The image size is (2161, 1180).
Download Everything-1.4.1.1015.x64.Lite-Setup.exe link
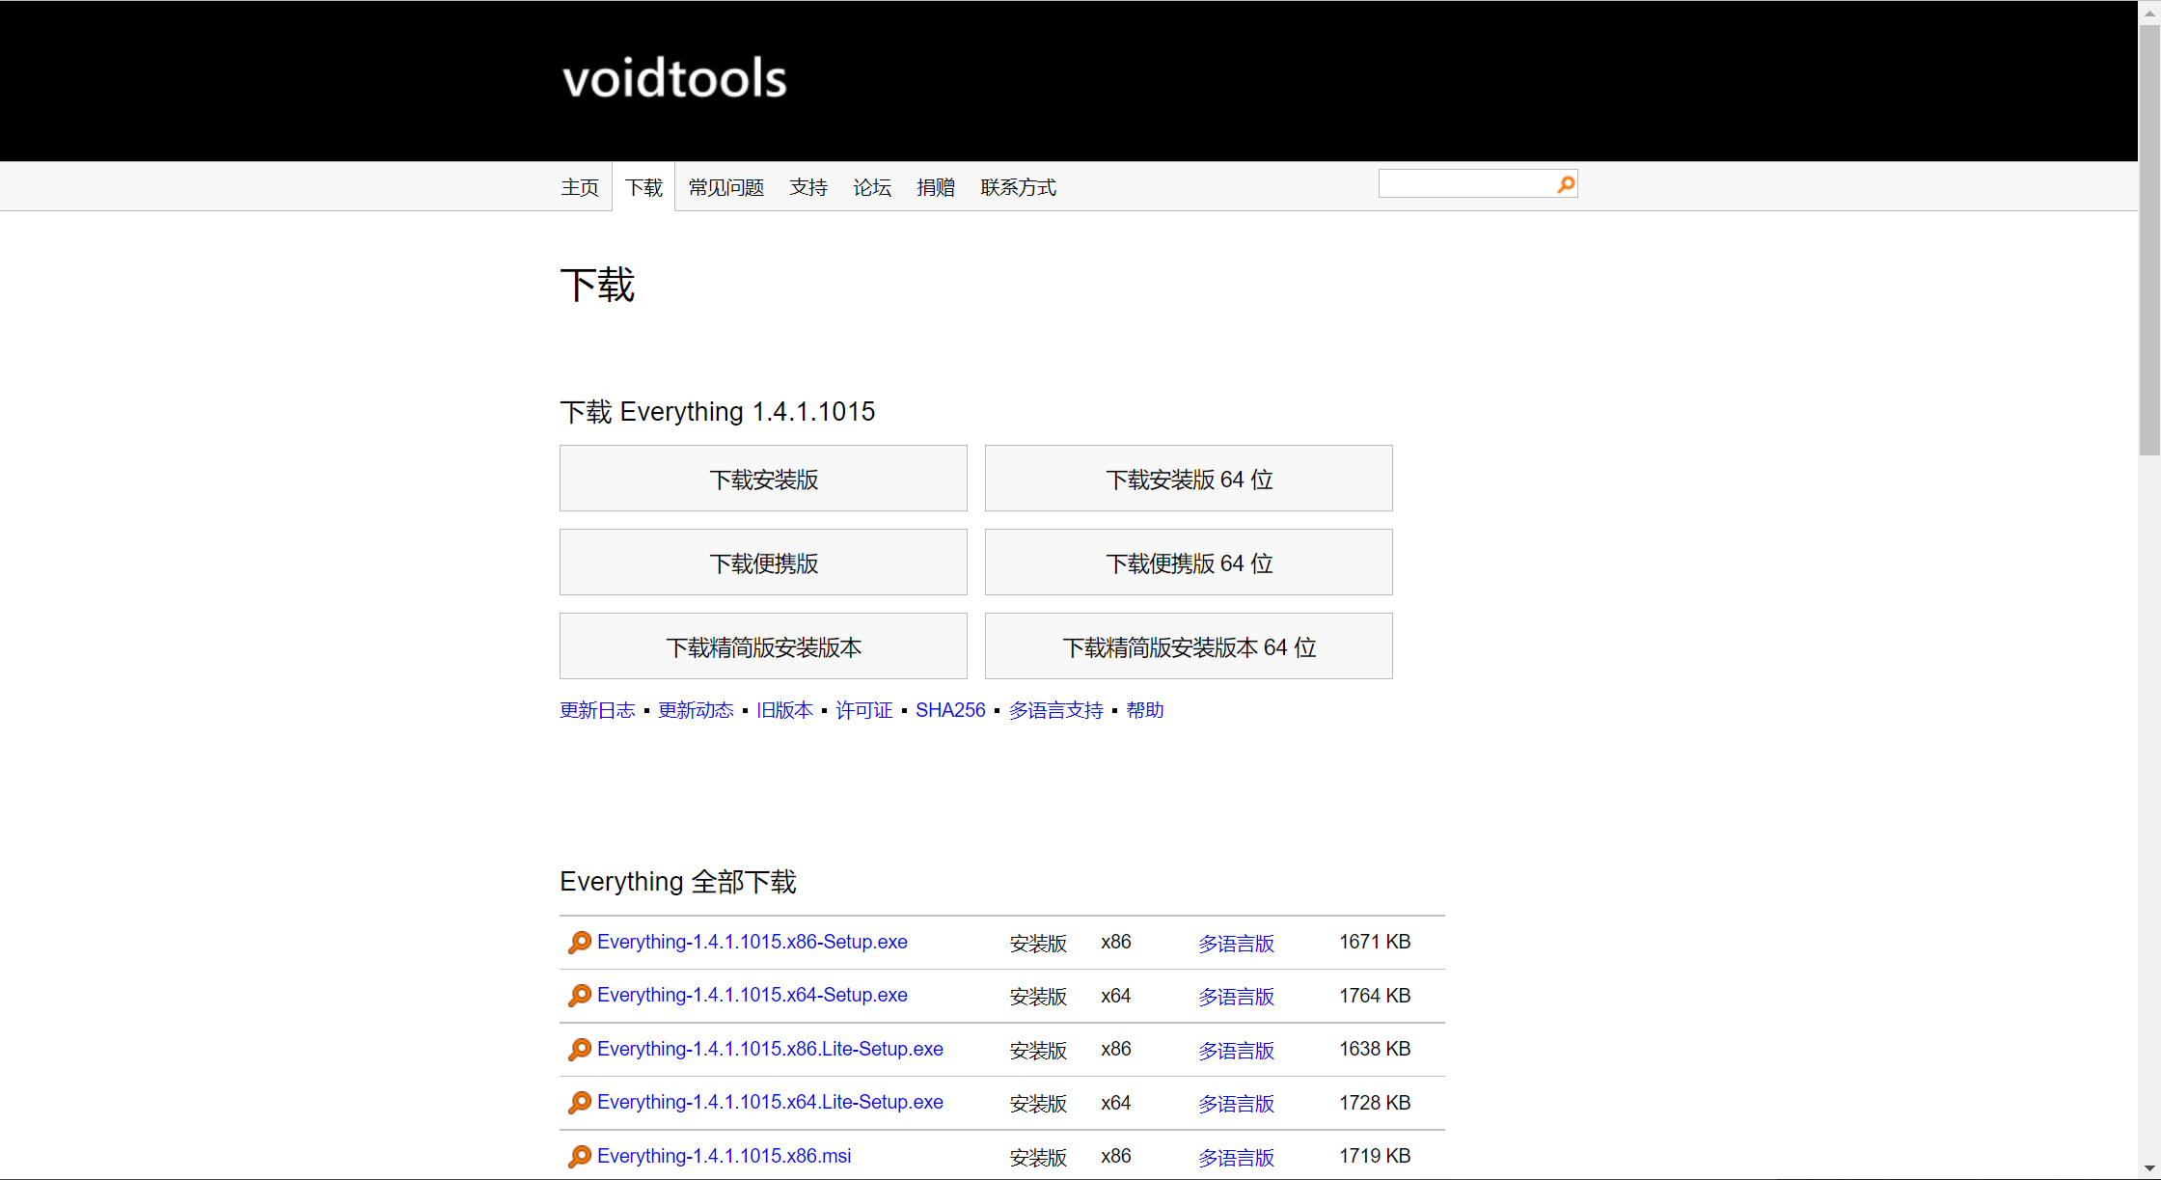(770, 1102)
